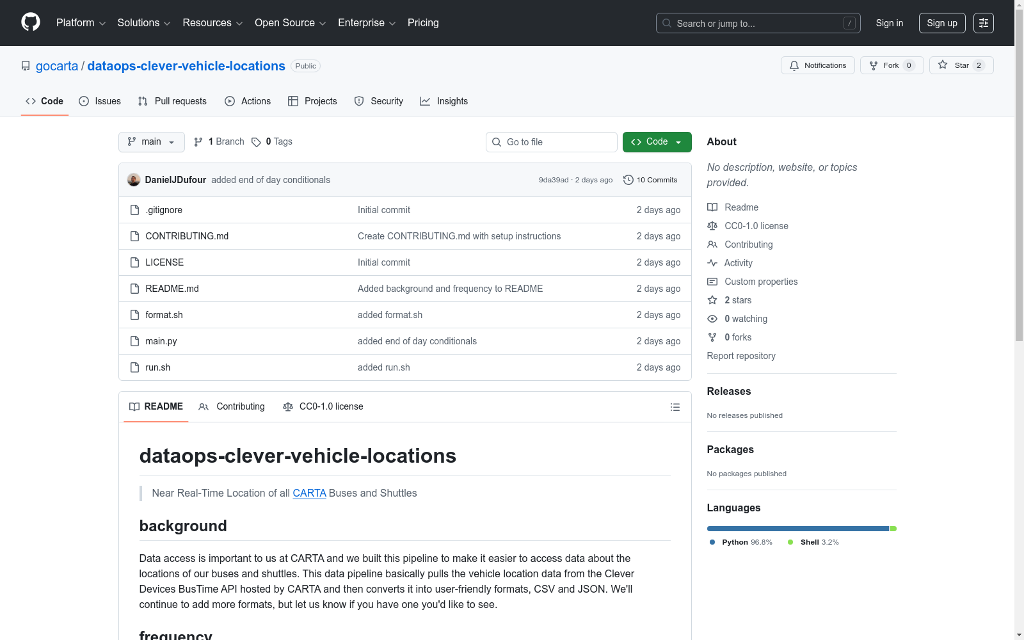Expand the Platform menu
This screenshot has height=640, width=1024.
[81, 23]
